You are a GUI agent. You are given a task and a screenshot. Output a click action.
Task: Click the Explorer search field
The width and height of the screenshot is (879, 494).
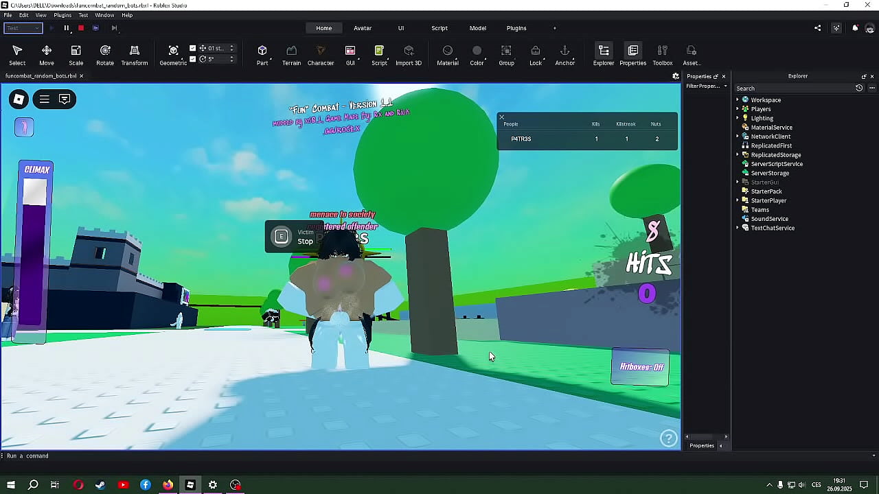coord(793,89)
